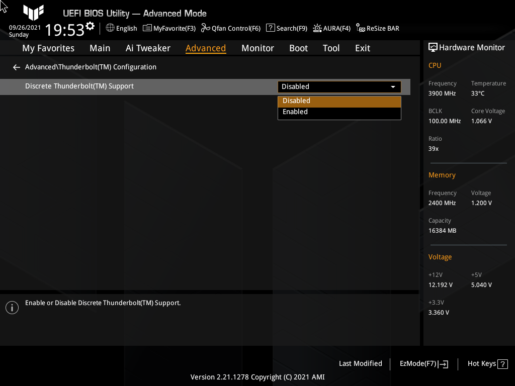515x386 pixels.
Task: Open the Discrete Thunderbolt Support dropdown
Action: coord(339,86)
